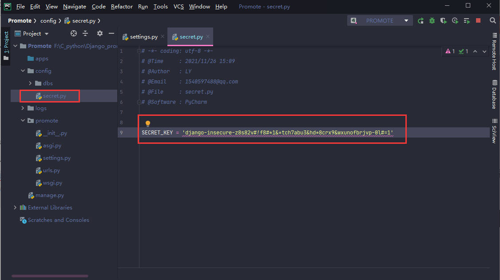Click the Rerun PROMOTE icon
The width and height of the screenshot is (500, 280).
pos(421,21)
